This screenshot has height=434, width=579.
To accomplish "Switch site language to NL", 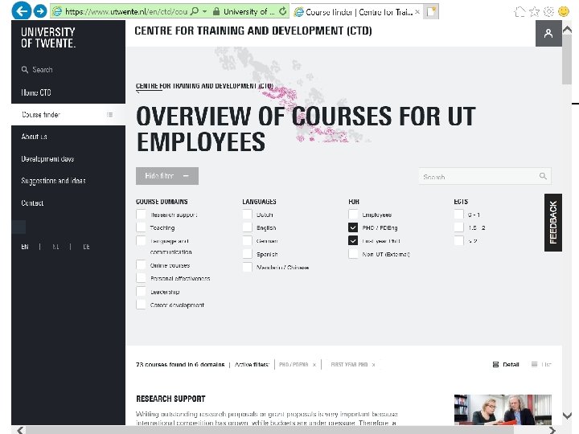I will [x=55, y=247].
